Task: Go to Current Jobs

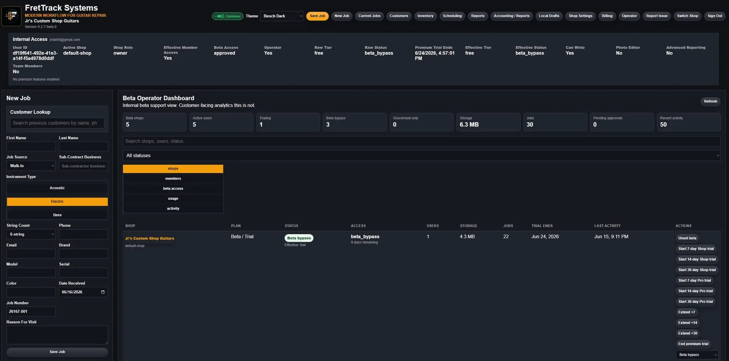Action: (x=369, y=16)
